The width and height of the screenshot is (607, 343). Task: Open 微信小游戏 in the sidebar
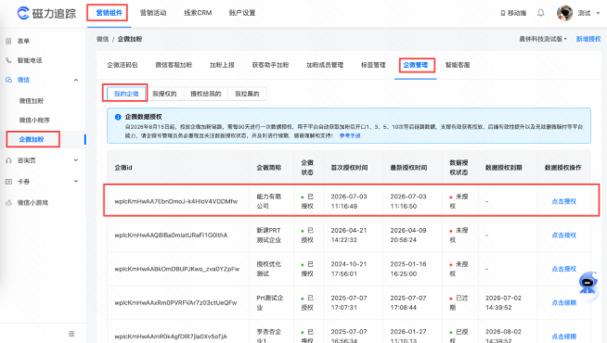32,203
